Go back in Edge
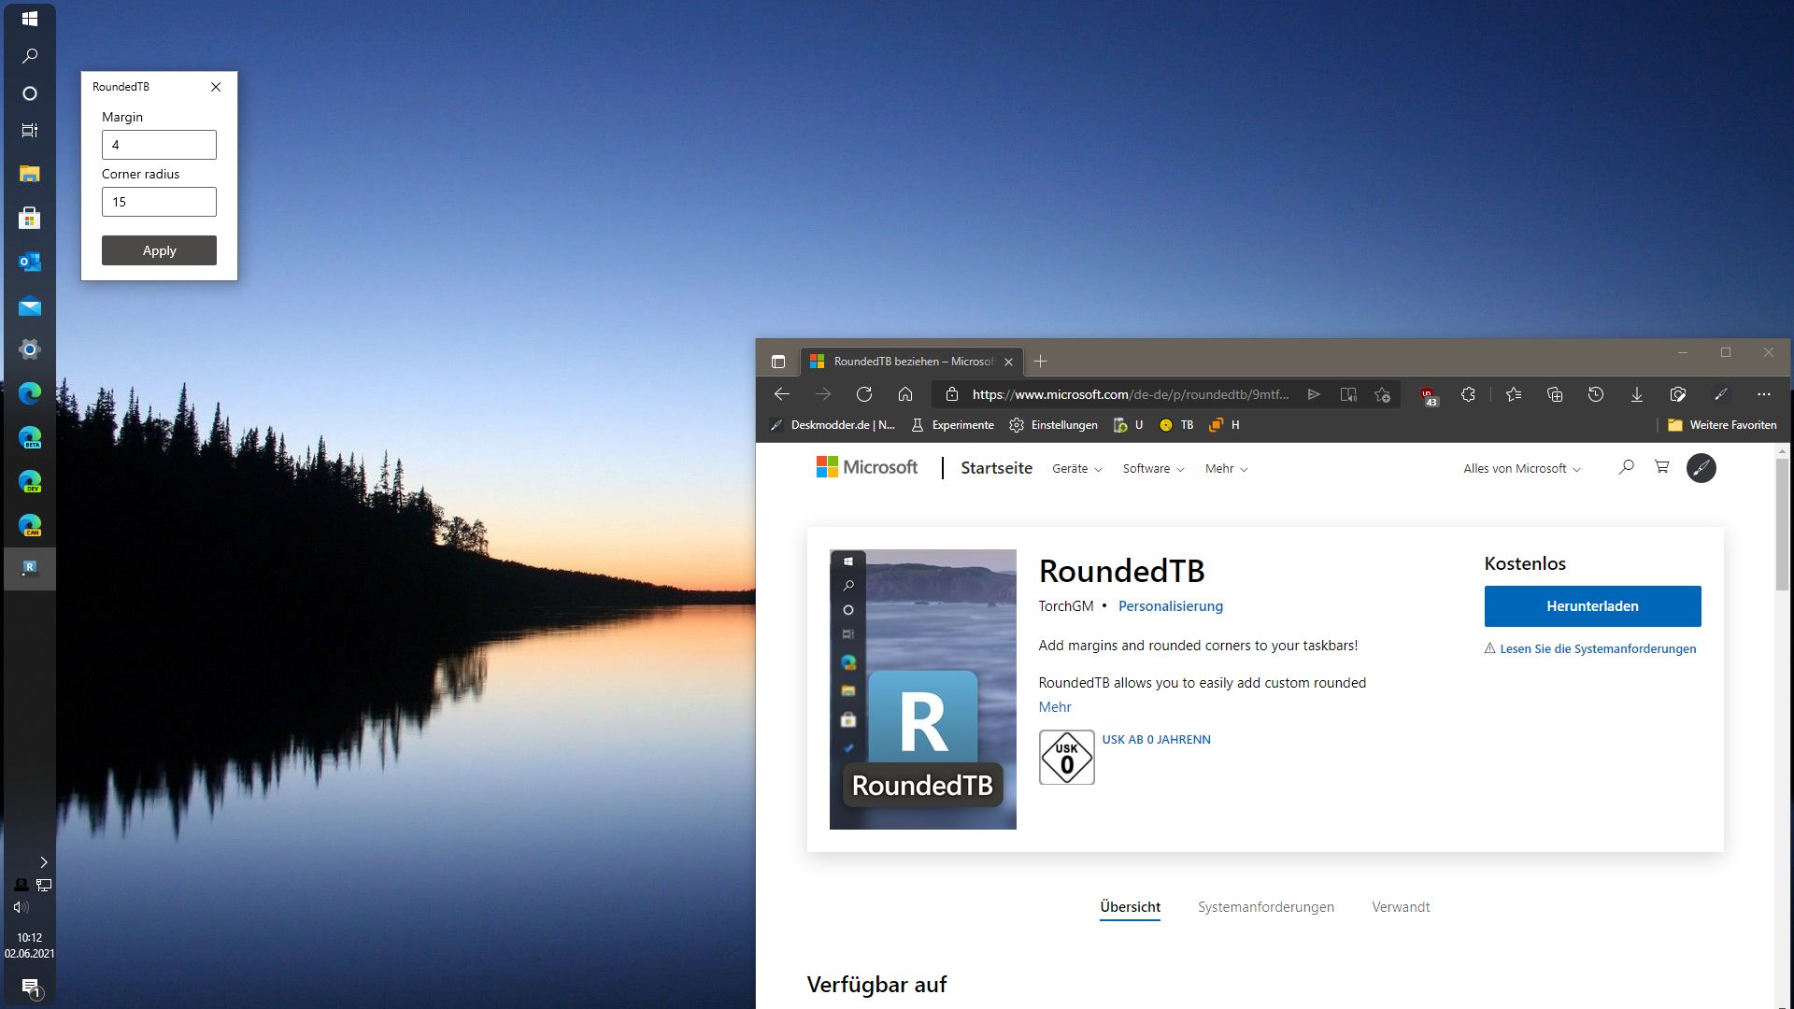The image size is (1794, 1009). [x=782, y=394]
